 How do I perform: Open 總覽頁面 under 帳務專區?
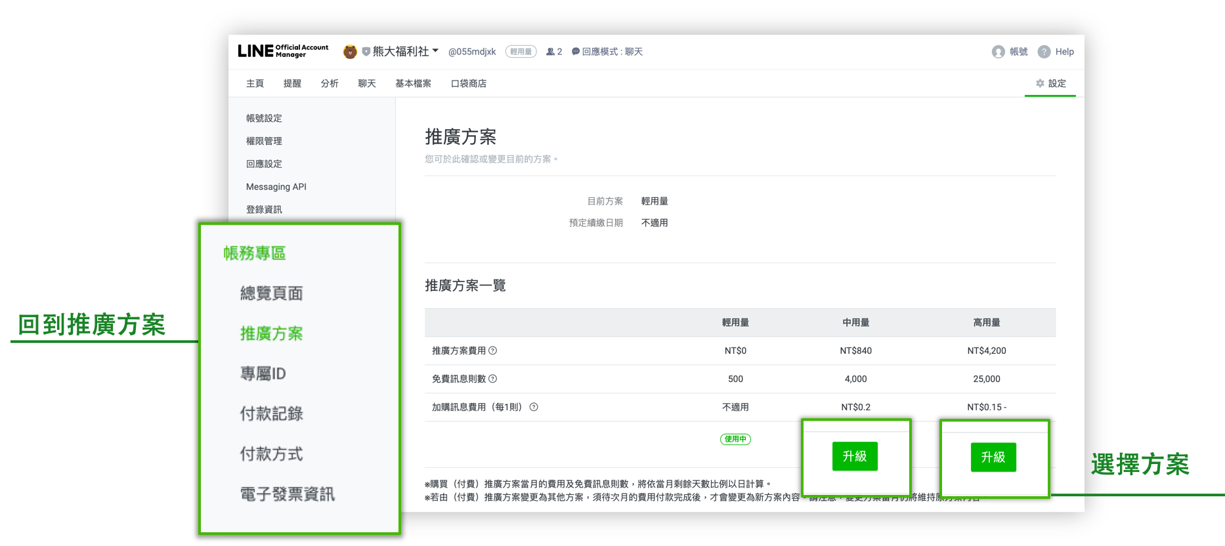[x=271, y=293]
